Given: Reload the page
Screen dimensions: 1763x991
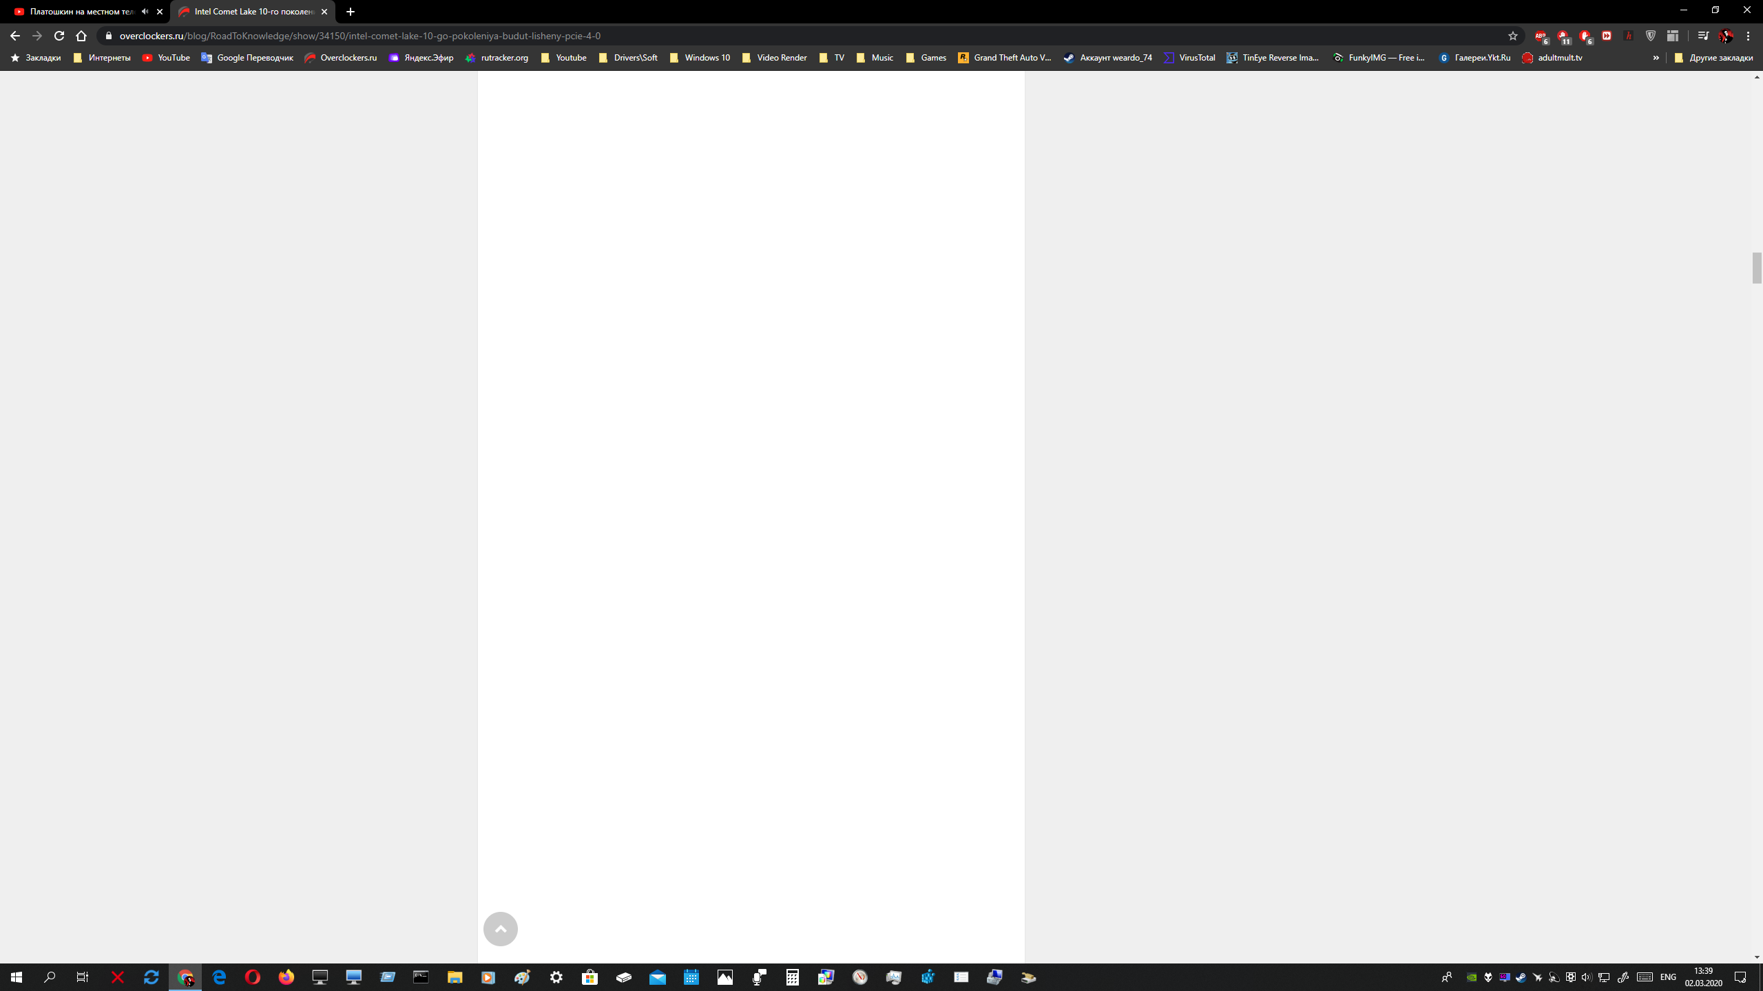Looking at the screenshot, I should click(59, 36).
